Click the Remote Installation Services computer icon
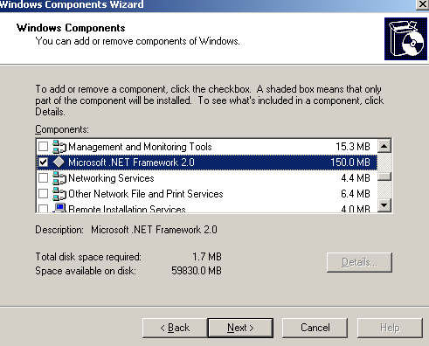The width and height of the screenshot is (429, 346). click(59, 208)
